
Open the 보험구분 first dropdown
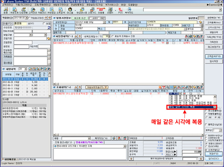coord(30,35)
